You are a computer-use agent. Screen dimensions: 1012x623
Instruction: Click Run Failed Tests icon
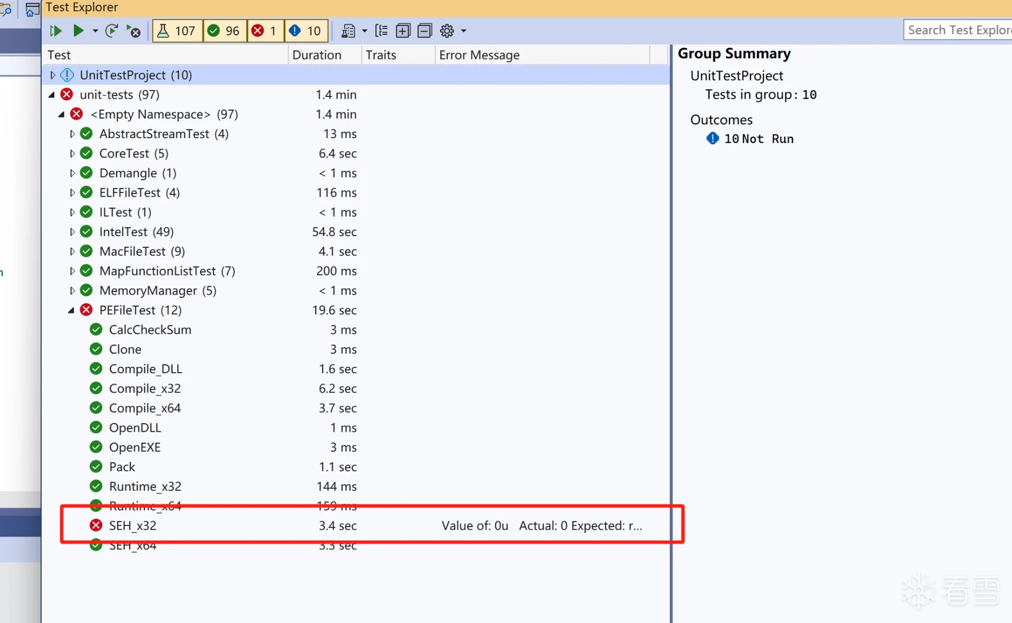coord(133,31)
